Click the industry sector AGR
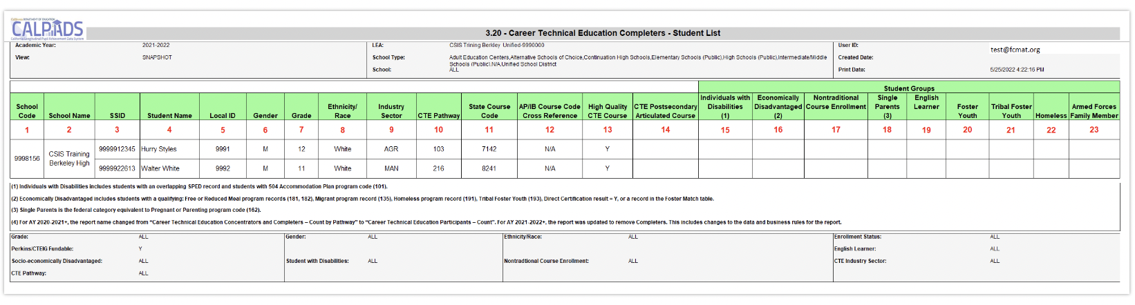 tap(391, 149)
